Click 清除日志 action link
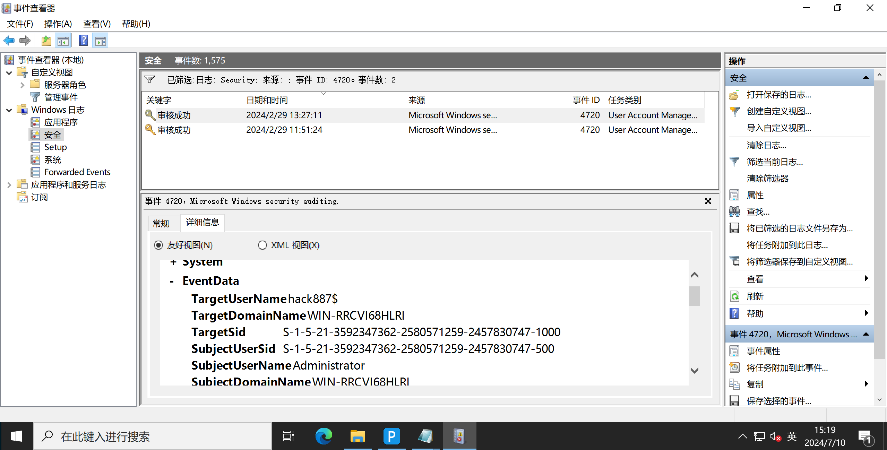887x450 pixels. pos(766,145)
